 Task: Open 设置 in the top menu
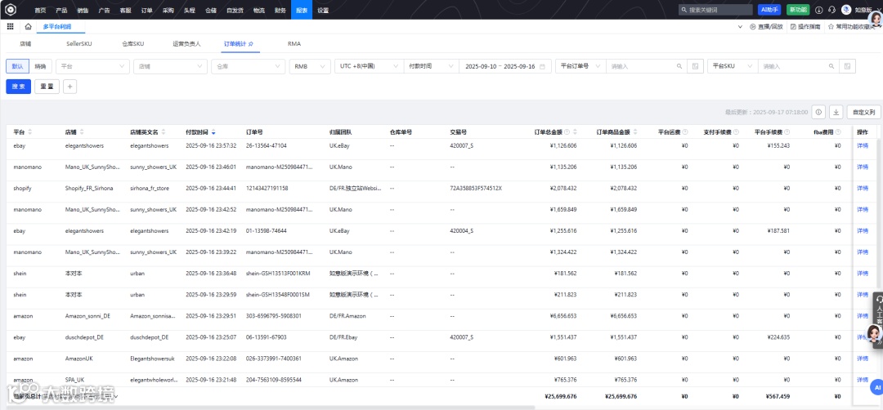[323, 10]
